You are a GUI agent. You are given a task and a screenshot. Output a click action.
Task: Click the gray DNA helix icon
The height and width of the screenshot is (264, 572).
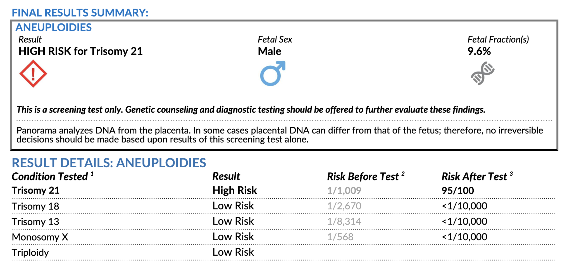coord(482,73)
